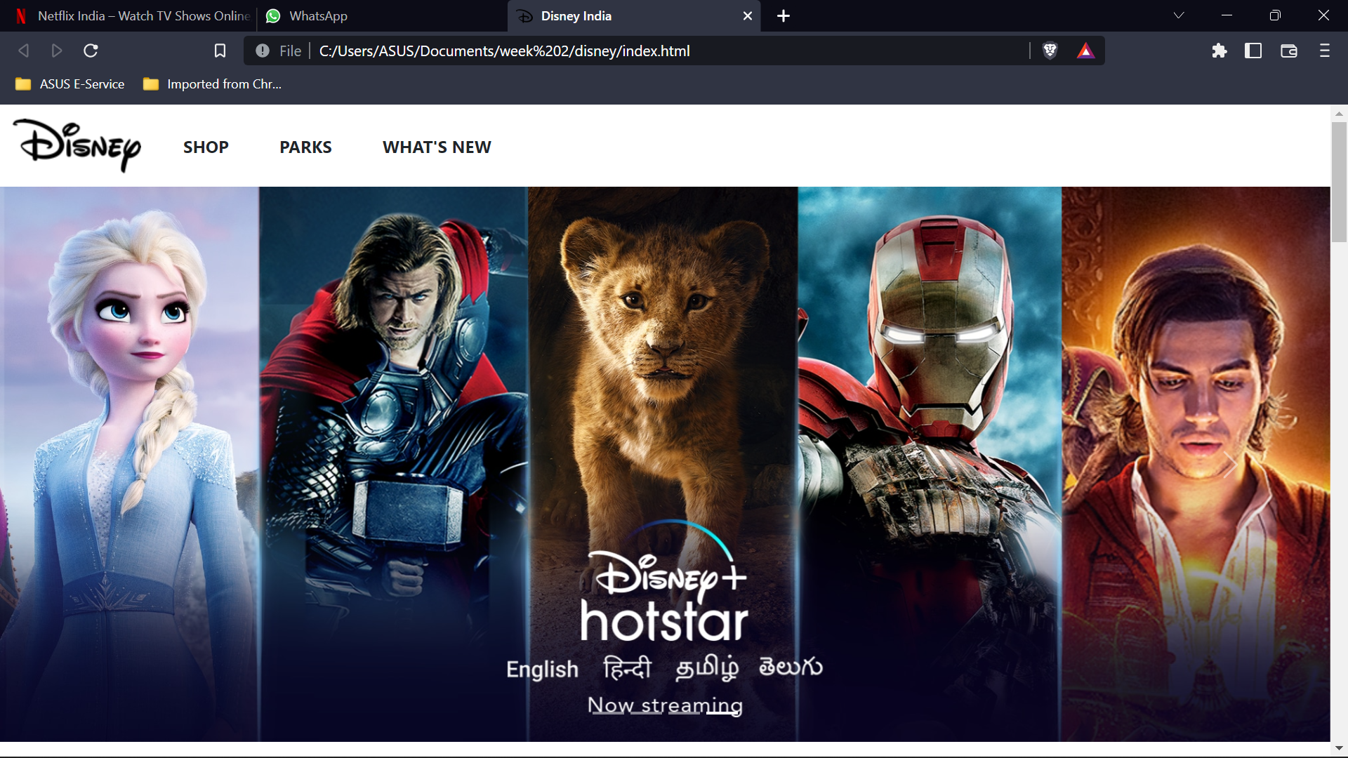Open the Brave Wallet icon

[x=1288, y=51]
